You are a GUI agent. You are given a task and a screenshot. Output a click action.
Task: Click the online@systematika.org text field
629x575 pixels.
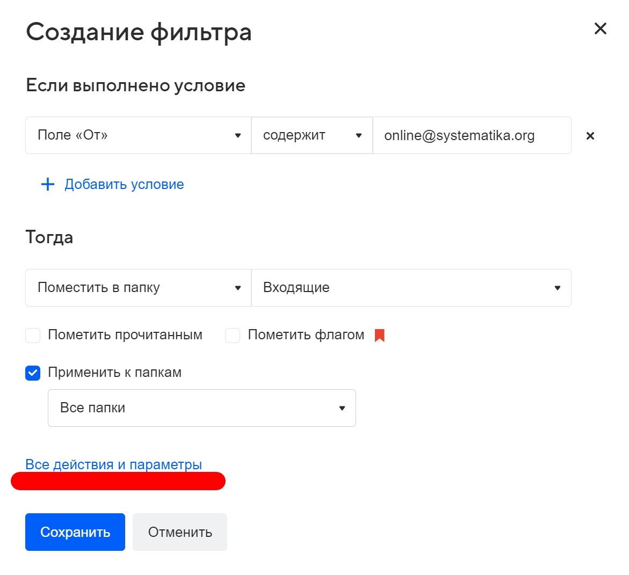pos(471,136)
